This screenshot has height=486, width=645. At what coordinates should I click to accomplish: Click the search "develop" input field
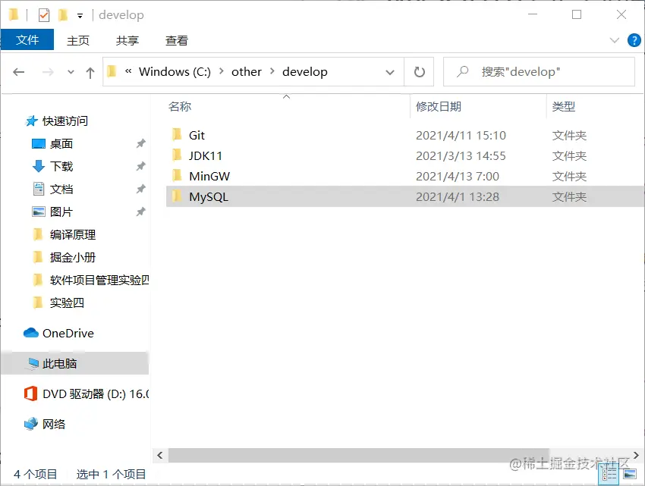pyautogui.click(x=539, y=72)
